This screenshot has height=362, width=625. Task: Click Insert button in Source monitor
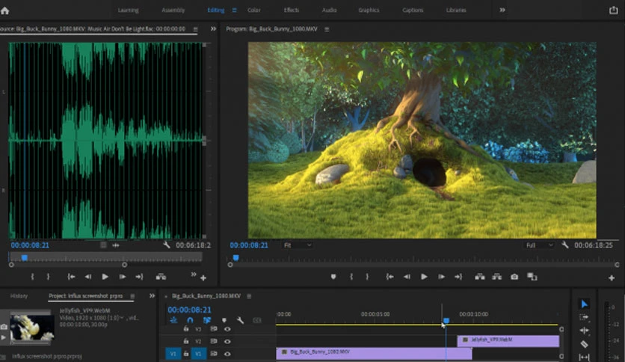(x=161, y=277)
